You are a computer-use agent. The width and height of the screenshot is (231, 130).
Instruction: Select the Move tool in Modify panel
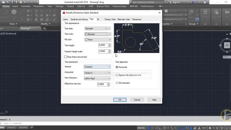tap(36, 11)
